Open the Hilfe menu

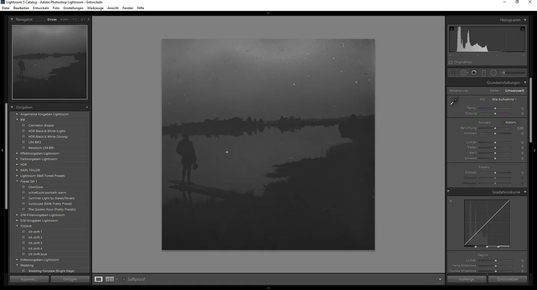tap(140, 8)
